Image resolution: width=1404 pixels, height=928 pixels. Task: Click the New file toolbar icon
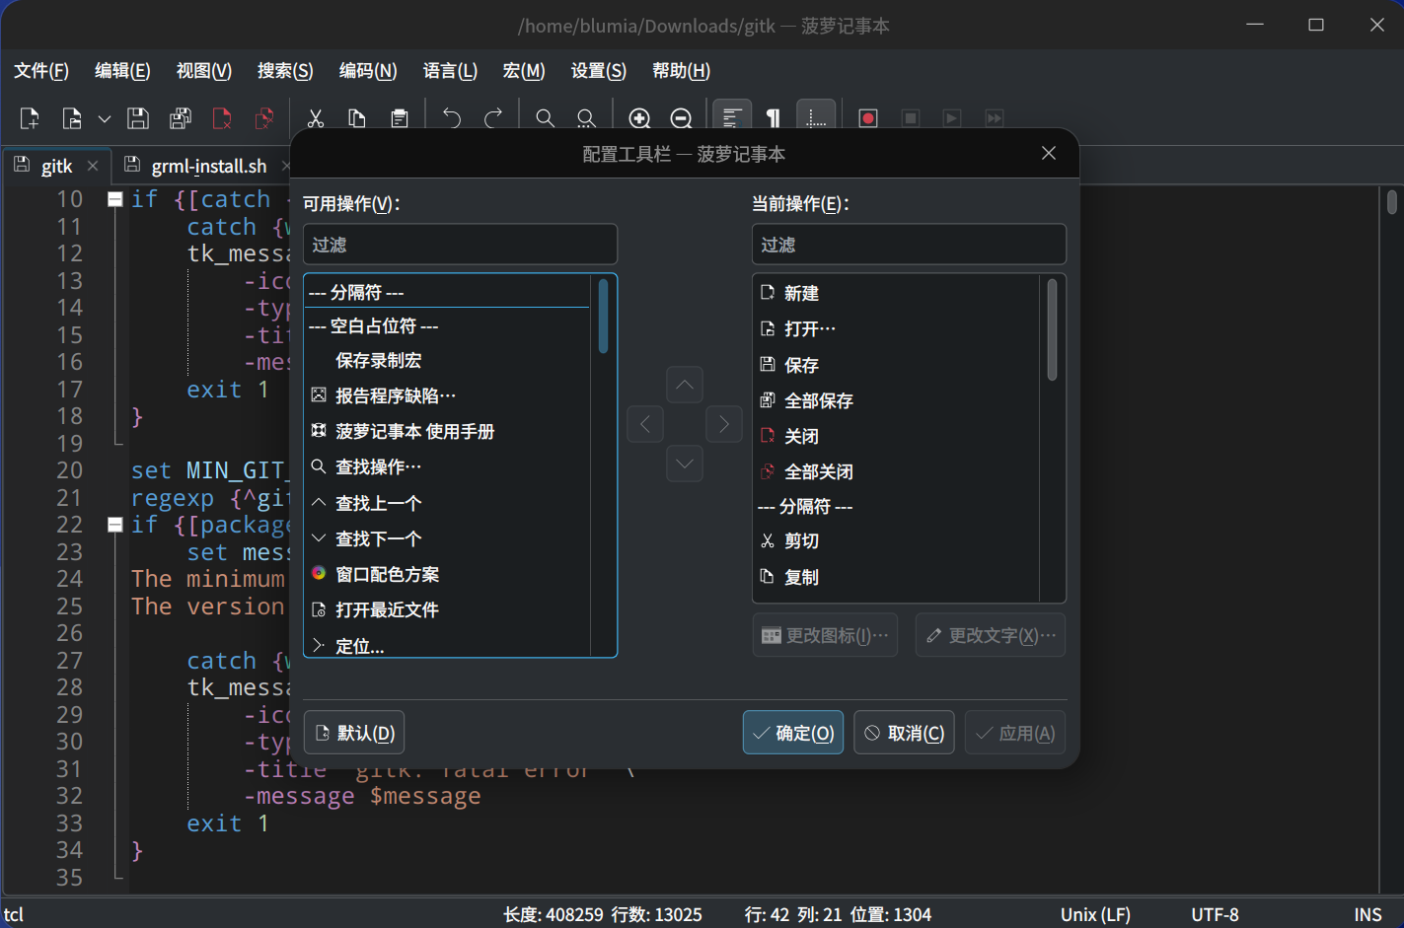coord(30,118)
